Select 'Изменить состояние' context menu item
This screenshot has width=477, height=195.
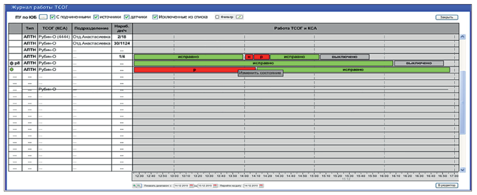261,73
